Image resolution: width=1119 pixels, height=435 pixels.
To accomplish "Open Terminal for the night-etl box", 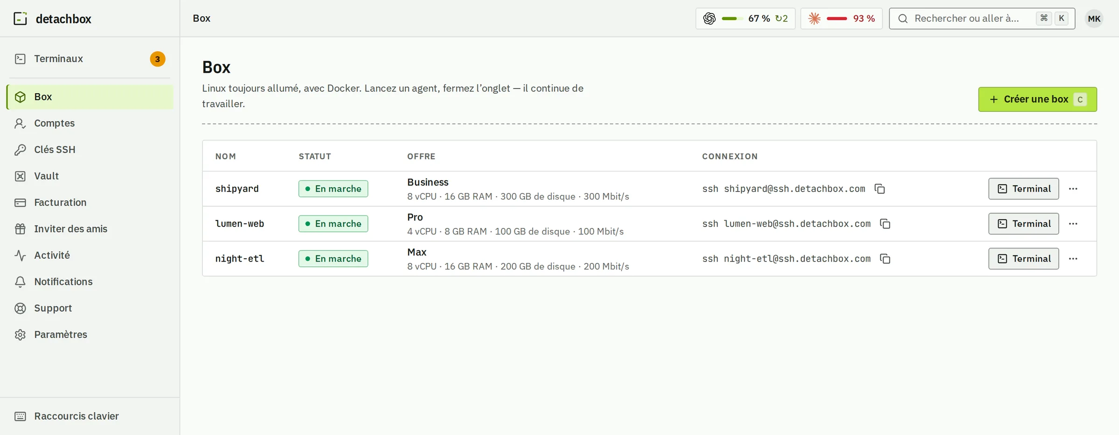I will point(1023,259).
